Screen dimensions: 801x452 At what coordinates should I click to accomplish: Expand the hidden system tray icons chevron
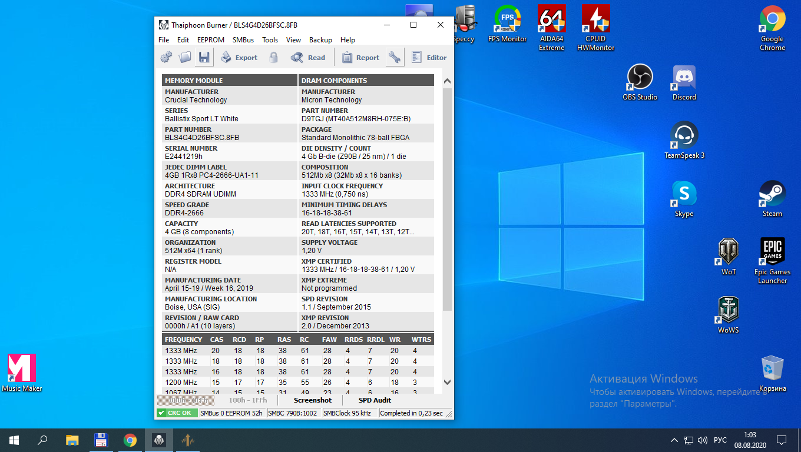[x=674, y=440]
